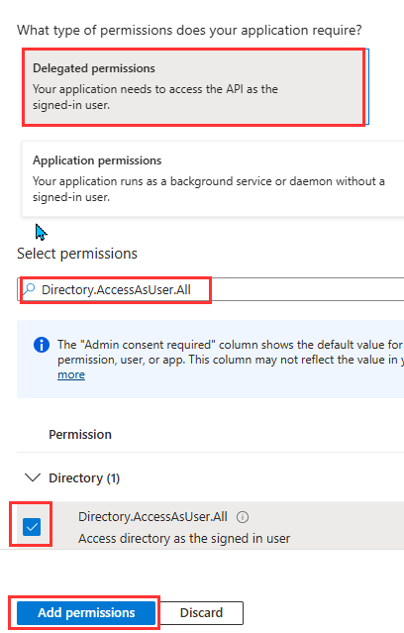
Task: Click "Access directory as the signed in user" description
Action: coord(184,539)
